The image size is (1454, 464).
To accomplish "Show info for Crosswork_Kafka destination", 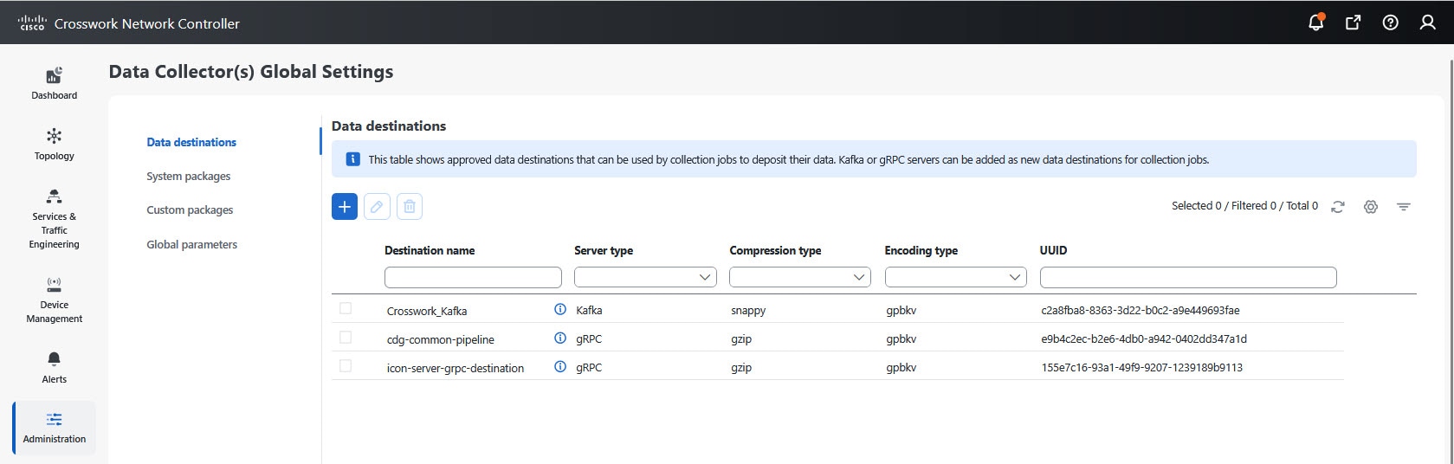I will tap(560, 309).
